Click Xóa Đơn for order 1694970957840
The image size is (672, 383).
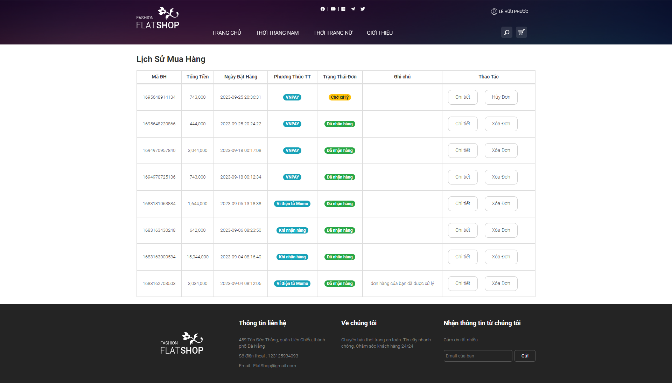point(501,151)
